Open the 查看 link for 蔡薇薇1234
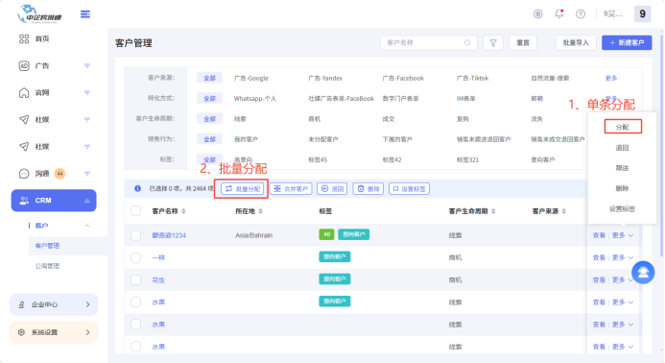 pos(599,235)
